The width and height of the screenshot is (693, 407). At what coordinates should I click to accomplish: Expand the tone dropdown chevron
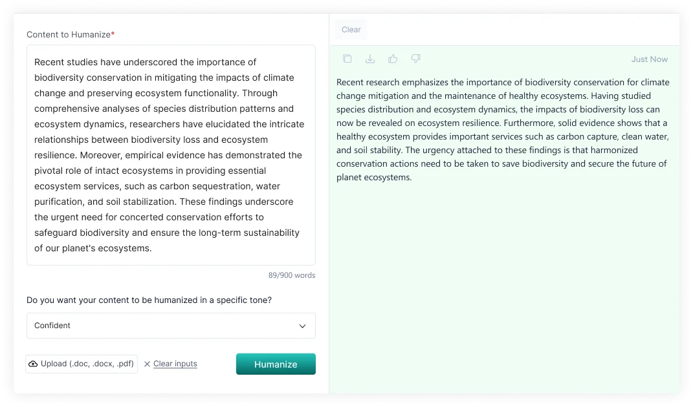(302, 326)
